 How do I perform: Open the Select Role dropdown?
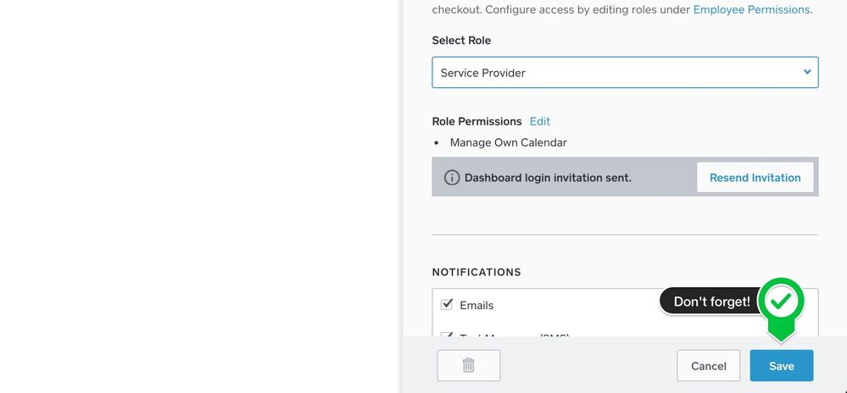625,73
